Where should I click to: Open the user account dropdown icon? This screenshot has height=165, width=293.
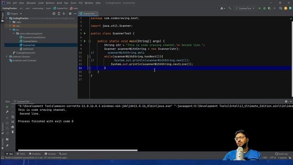pos(222,8)
